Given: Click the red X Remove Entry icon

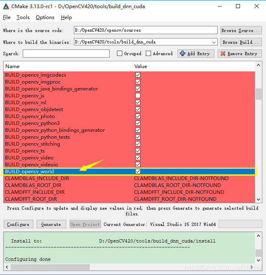Looking at the screenshot, I should pyautogui.click(x=223, y=54).
